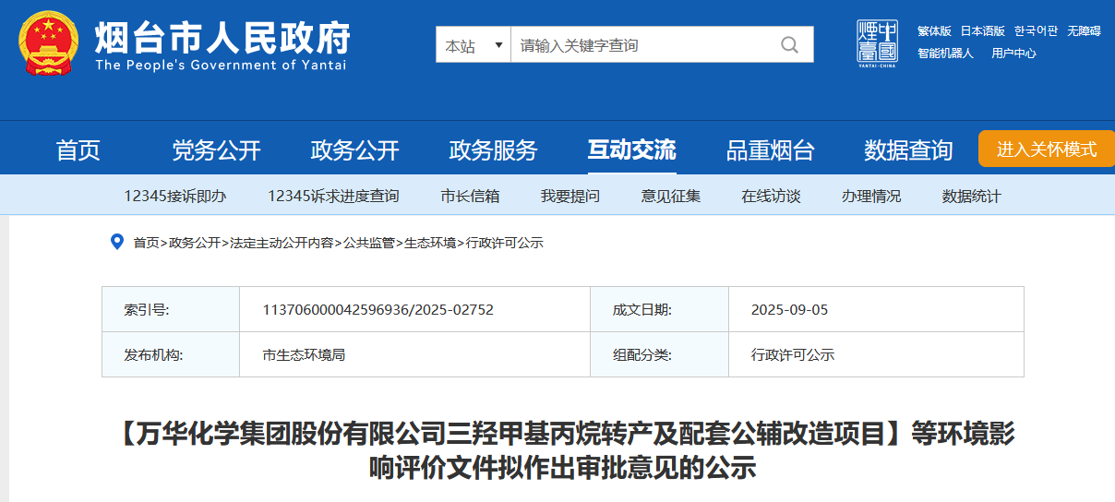The height and width of the screenshot is (502, 1115).
Task: Click 政务公开 in the breadcrumb
Action: [x=195, y=243]
